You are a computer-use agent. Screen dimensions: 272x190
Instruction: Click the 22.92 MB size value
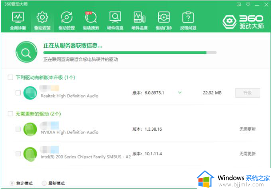tap(212, 93)
